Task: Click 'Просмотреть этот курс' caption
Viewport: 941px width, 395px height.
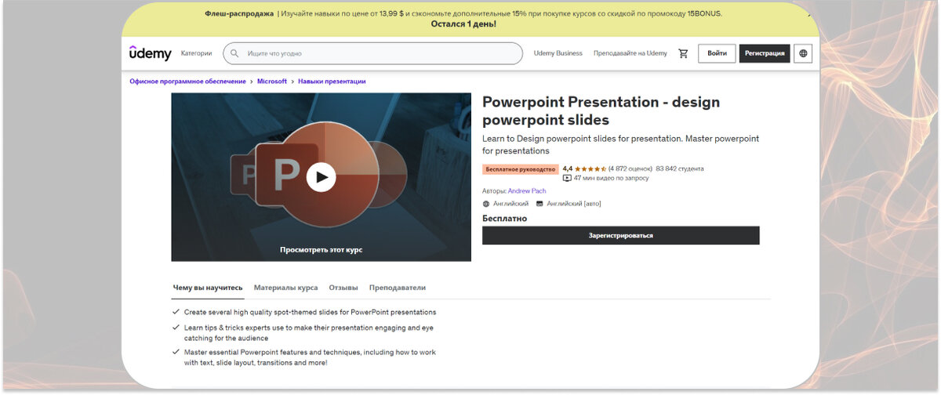Action: tap(321, 250)
